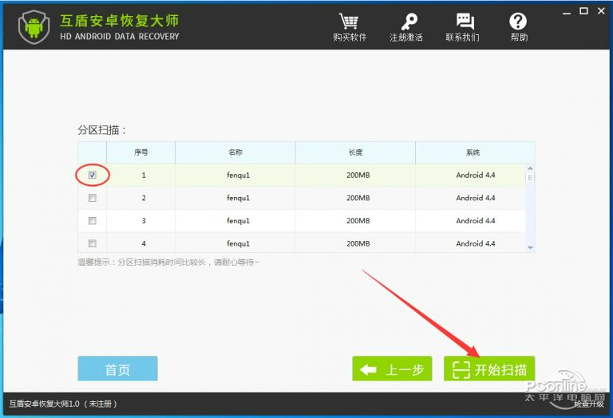
Task: Maximize the recovery application window
Action: 583,11
